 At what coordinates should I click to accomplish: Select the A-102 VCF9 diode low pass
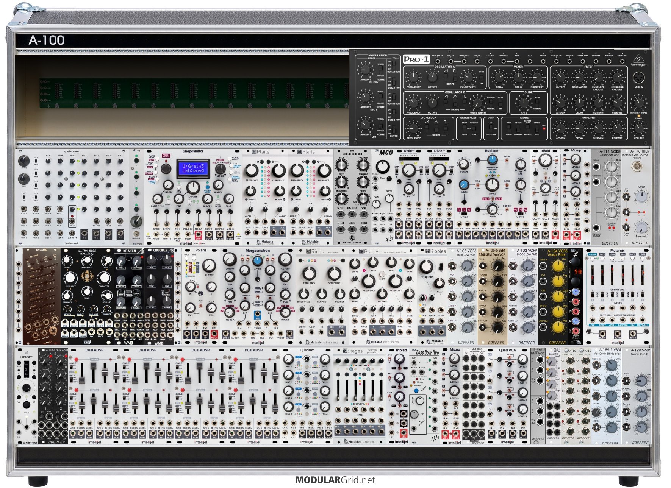pyautogui.click(x=523, y=296)
